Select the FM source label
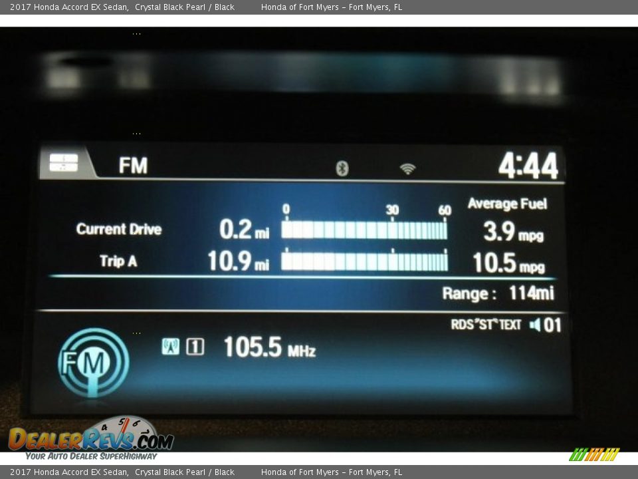Screen dimensions: 638x479 (133, 166)
